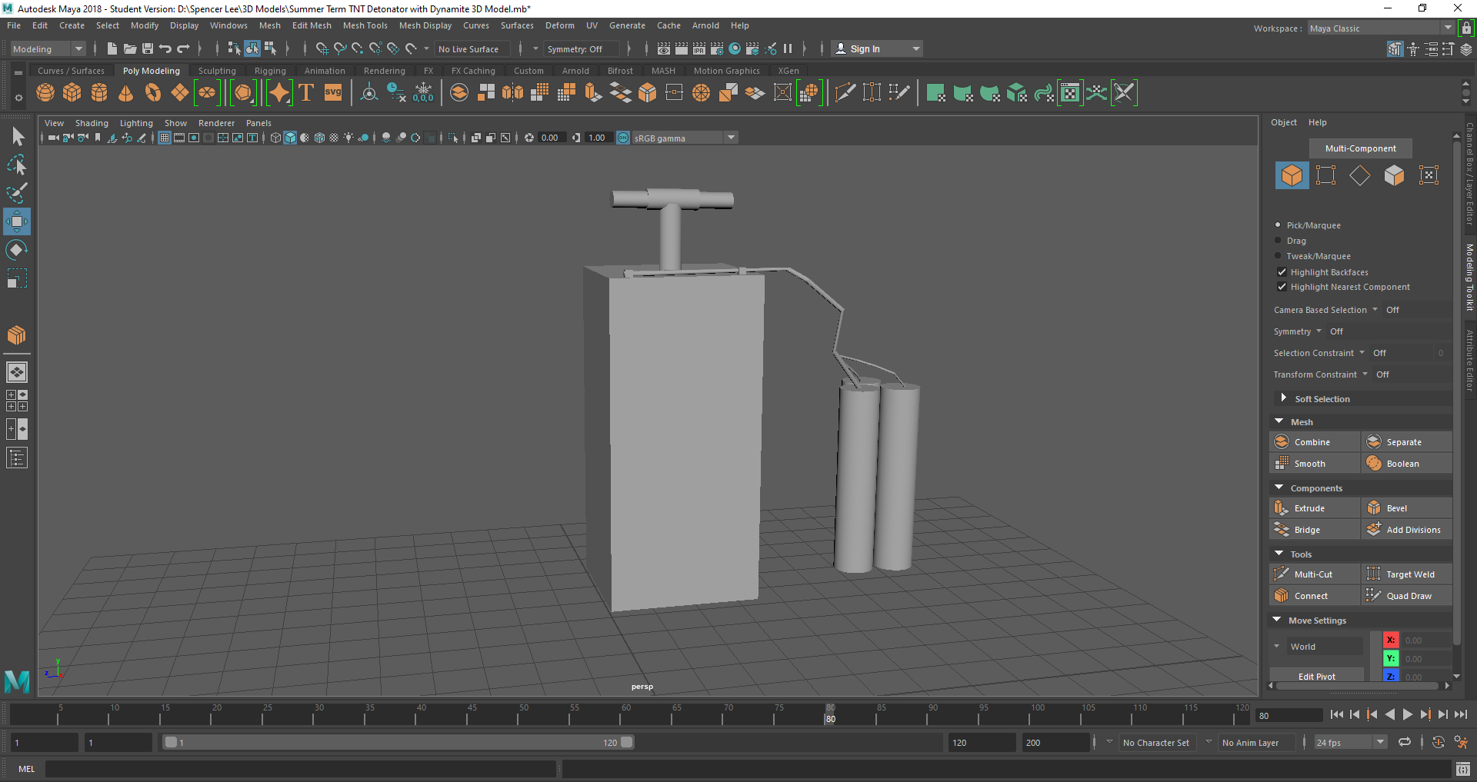
Task: Click the Multi-Cut tool button
Action: click(1313, 574)
